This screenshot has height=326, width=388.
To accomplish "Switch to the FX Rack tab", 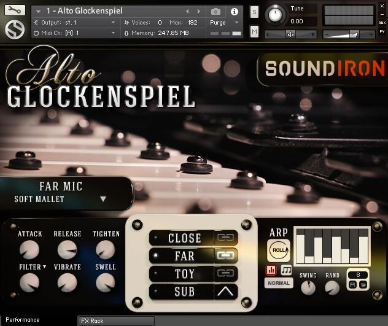I will click(92, 320).
